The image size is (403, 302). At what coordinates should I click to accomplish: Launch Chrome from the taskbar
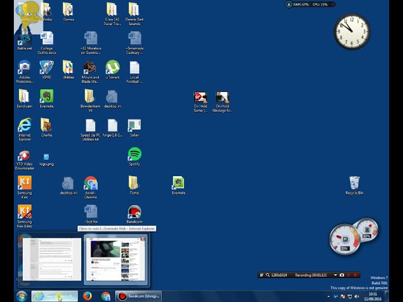coord(106,296)
